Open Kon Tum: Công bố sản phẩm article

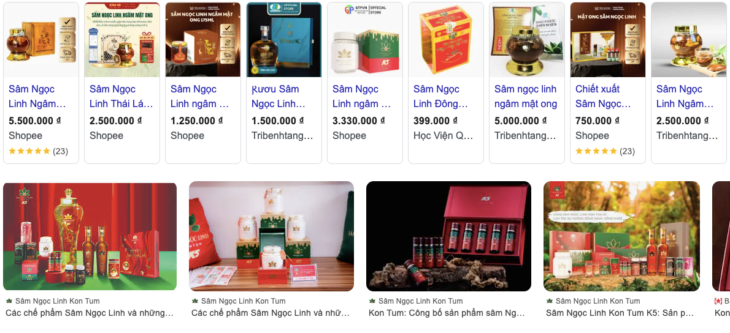pos(446,313)
